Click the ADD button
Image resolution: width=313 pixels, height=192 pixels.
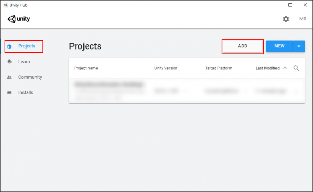pos(243,46)
